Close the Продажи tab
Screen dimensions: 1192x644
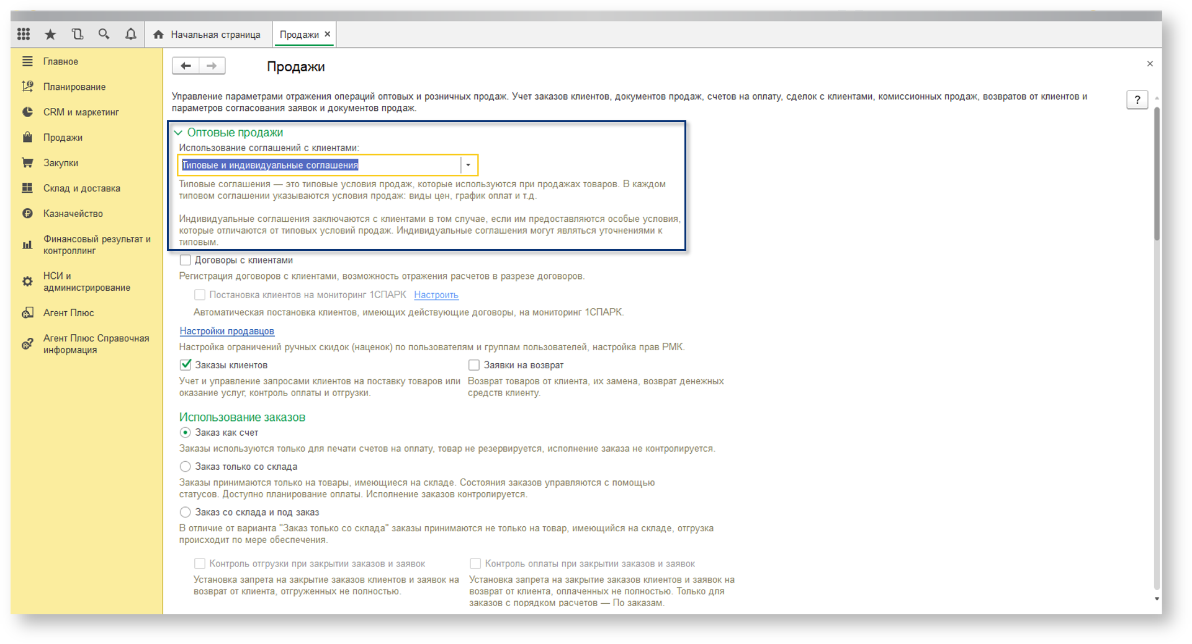(328, 34)
